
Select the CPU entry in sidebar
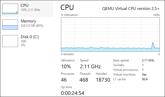27,9
